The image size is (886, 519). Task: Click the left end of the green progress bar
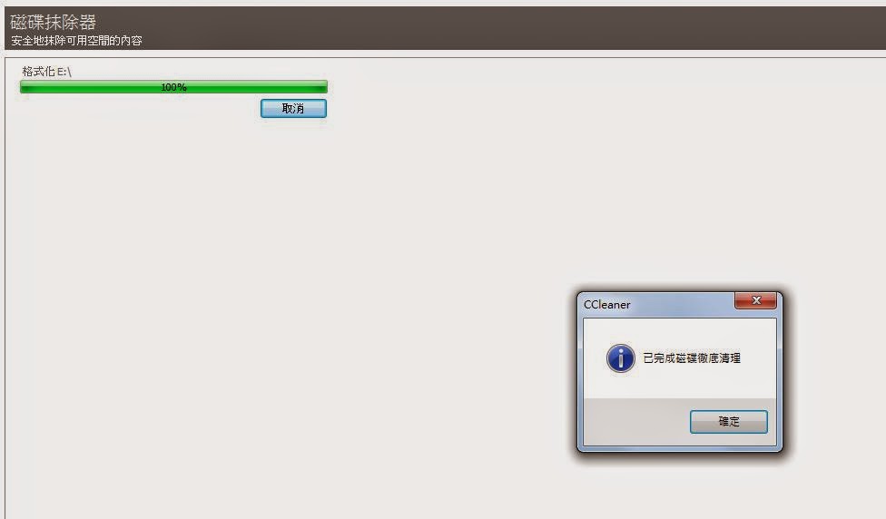[25, 87]
